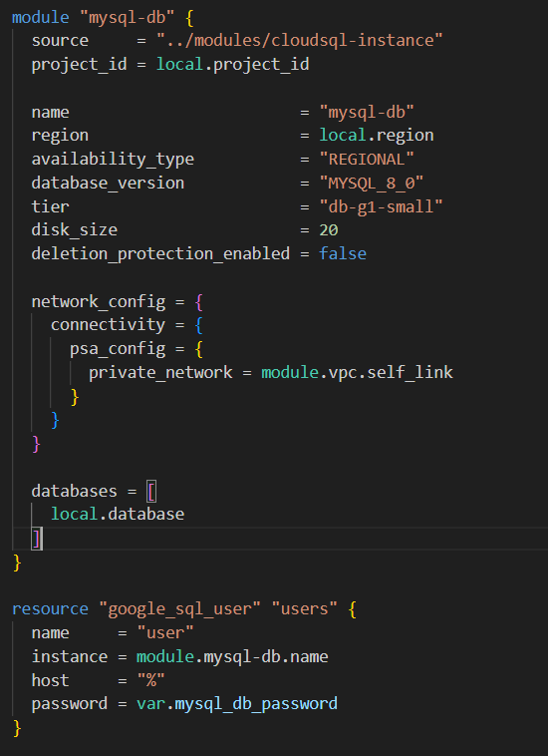This screenshot has width=548, height=756.
Task: Click var.mysql_db_password reference
Action: 237,704
